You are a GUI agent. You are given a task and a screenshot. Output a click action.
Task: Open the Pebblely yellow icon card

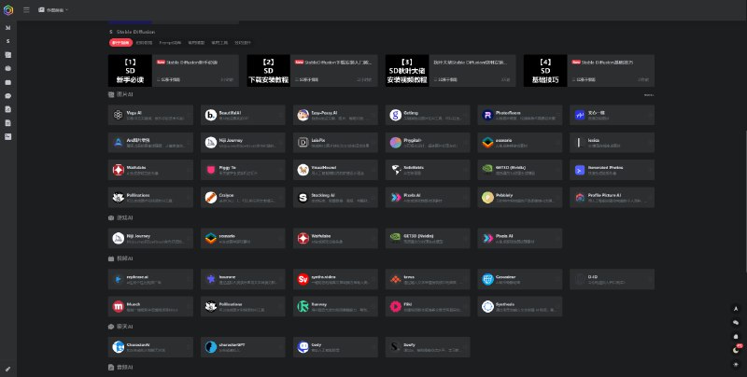[520, 198]
